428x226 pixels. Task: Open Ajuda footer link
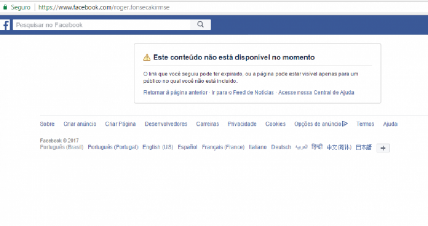(x=390, y=124)
